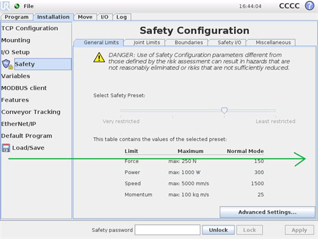The height and width of the screenshot is (239, 318).
Task: Click the 'Least restricted' slider label
Action: point(275,121)
